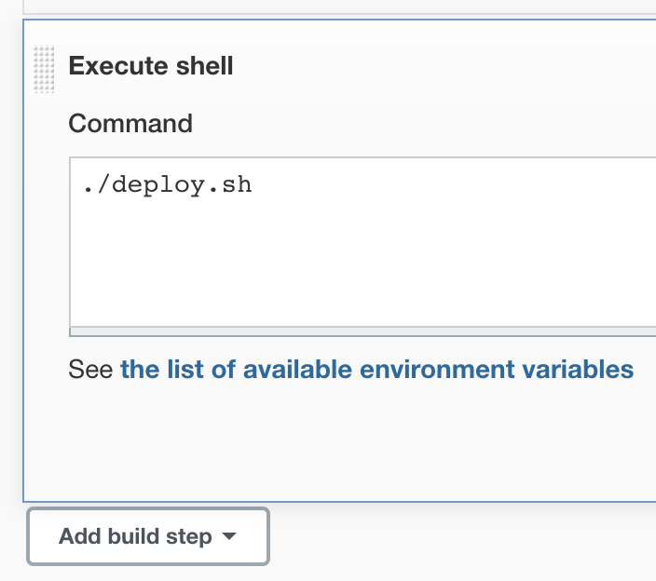Image resolution: width=656 pixels, height=581 pixels.
Task: Click the Add build step caret arrow
Action: (x=229, y=537)
